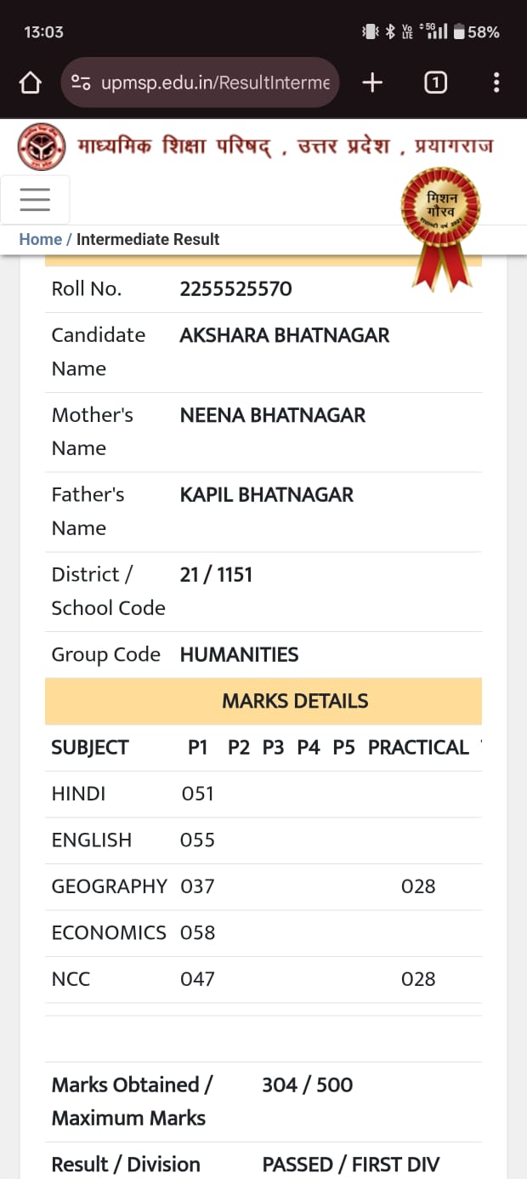Click the UP board emblem logo

(42, 146)
